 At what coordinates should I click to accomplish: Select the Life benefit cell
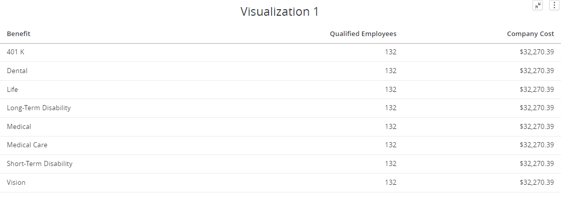tap(12, 89)
